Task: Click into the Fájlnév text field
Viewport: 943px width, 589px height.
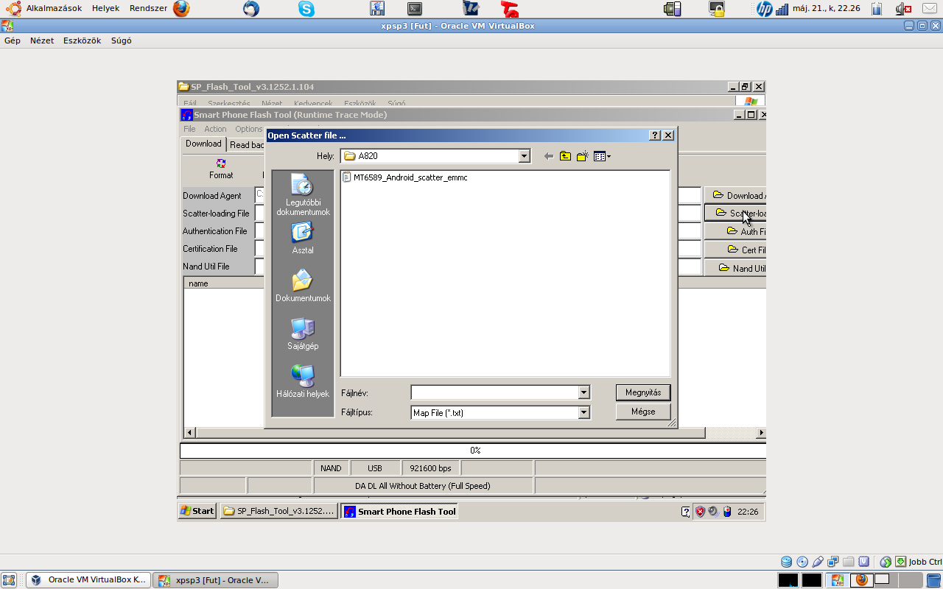Action: tap(494, 393)
